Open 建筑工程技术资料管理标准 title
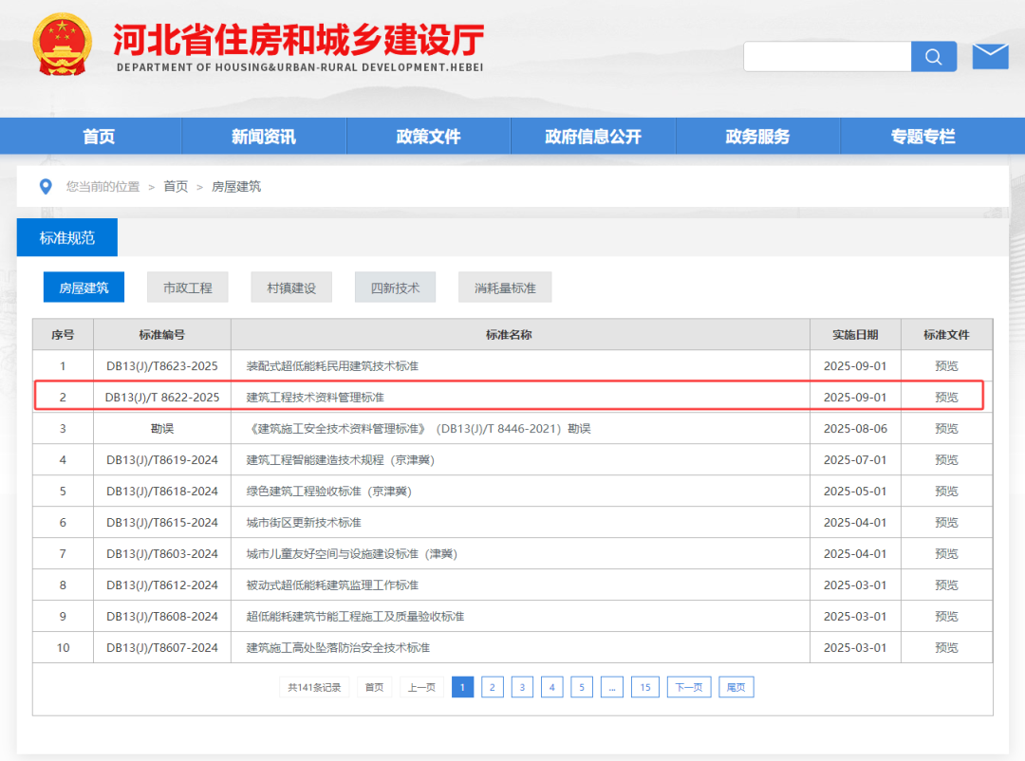This screenshot has width=1025, height=761. pos(315,398)
